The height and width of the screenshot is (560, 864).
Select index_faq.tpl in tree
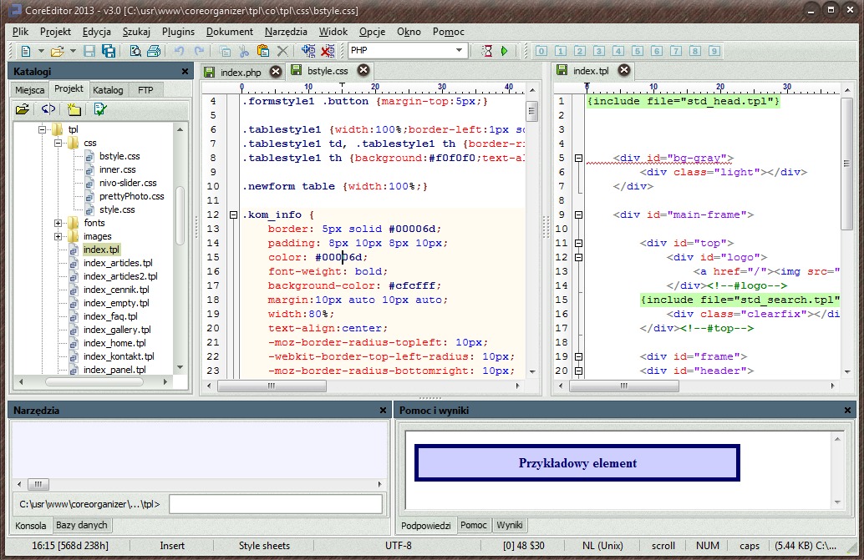pos(110,316)
